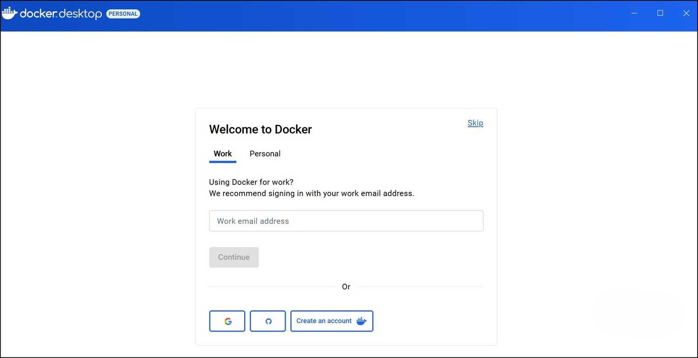Click the 'Using Docker for work?' text
The image size is (698, 358).
tap(251, 182)
